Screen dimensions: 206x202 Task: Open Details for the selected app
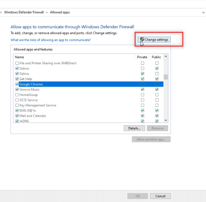134,128
